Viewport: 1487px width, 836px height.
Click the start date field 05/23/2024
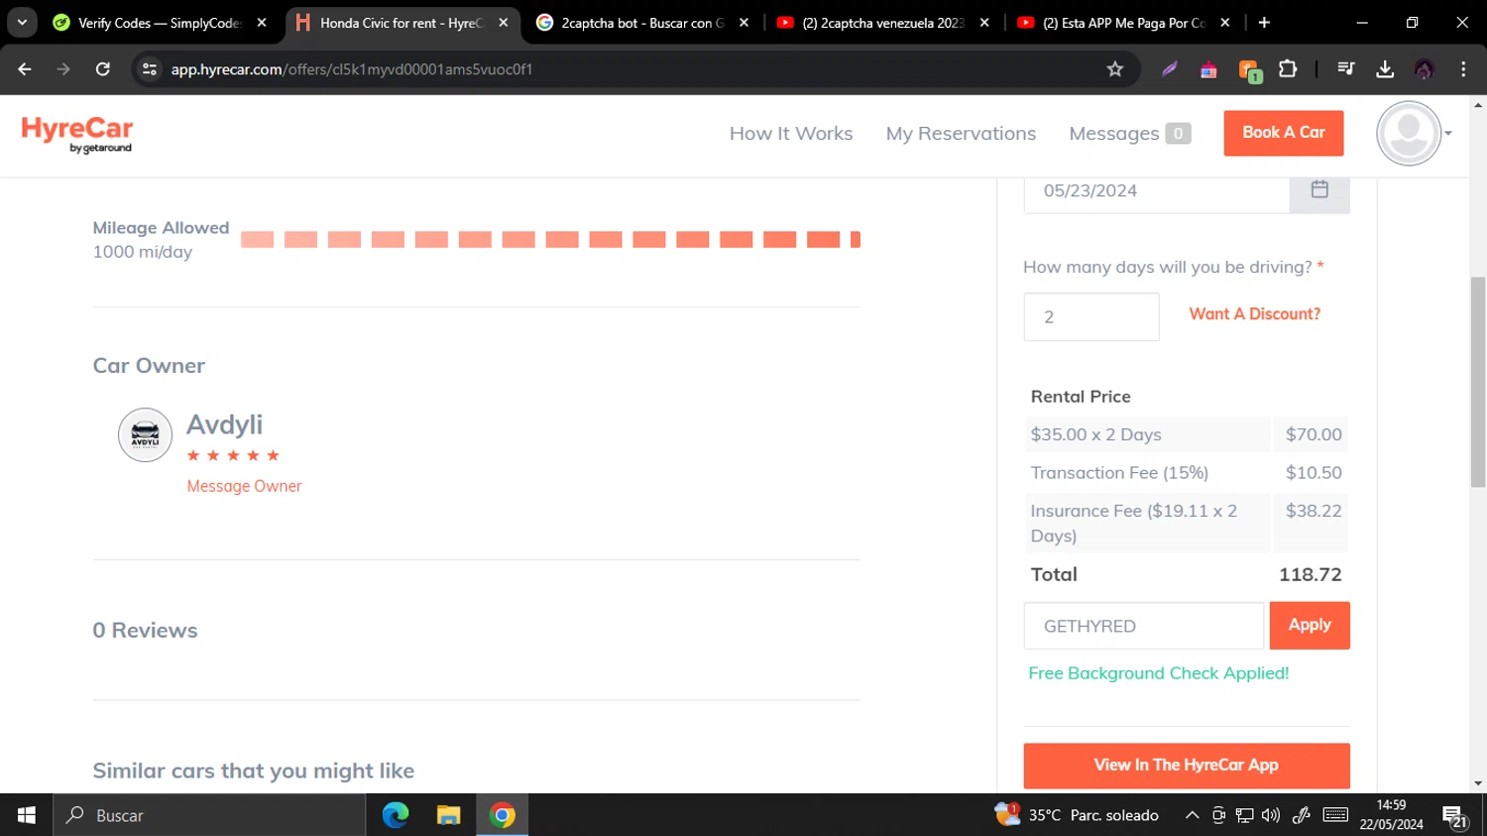tap(1156, 190)
